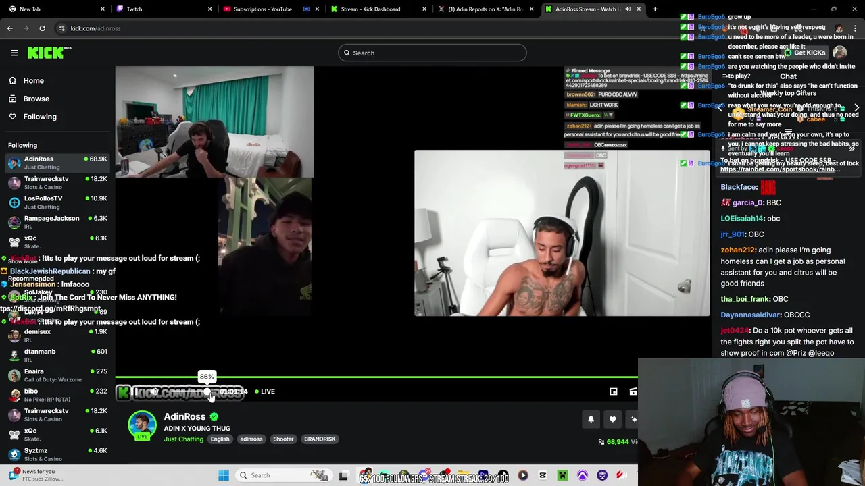Mute the AdinRoss Stream tab audio icon
The height and width of the screenshot is (486, 865).
pos(628,9)
